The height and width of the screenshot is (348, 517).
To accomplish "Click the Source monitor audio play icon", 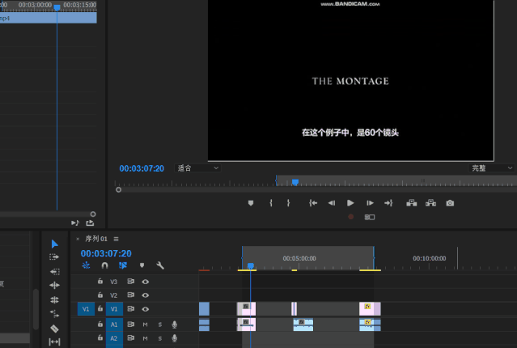I will [75, 223].
